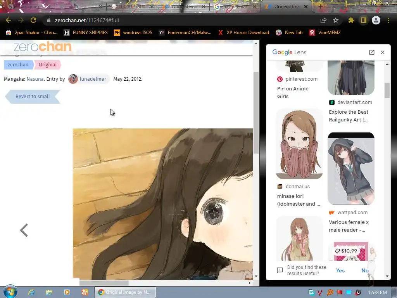Open the minase iori thumbnail image

pyautogui.click(x=299, y=144)
